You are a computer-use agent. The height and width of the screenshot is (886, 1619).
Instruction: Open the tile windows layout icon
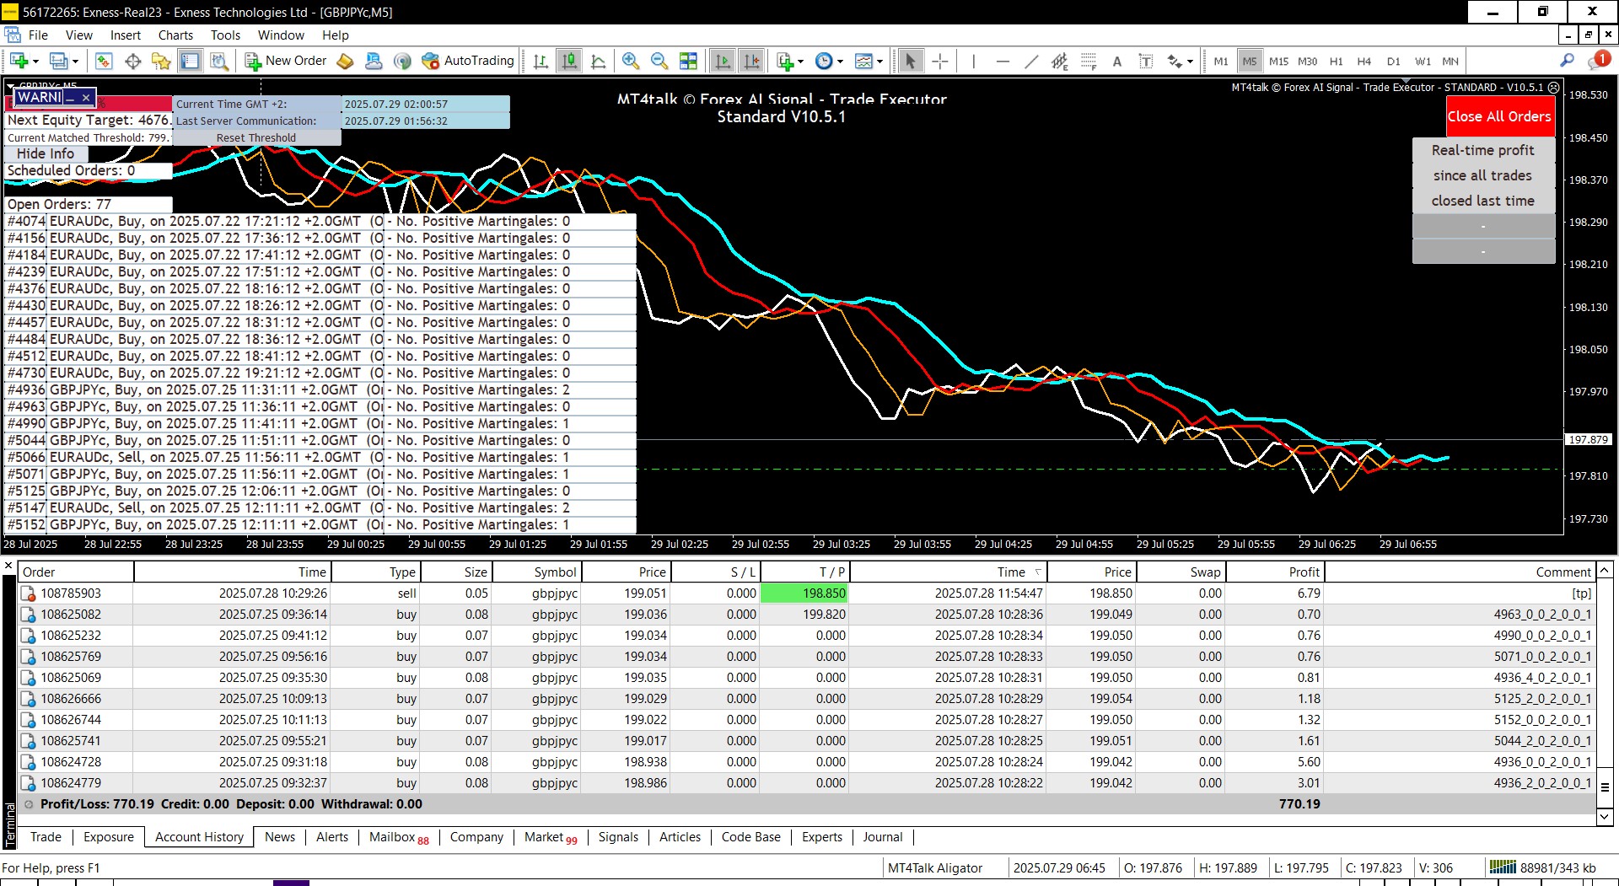pos(689,61)
